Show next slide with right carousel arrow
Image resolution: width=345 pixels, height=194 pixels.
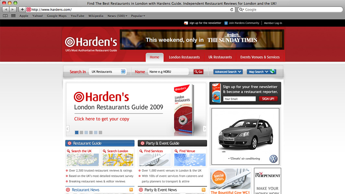tap(204, 129)
